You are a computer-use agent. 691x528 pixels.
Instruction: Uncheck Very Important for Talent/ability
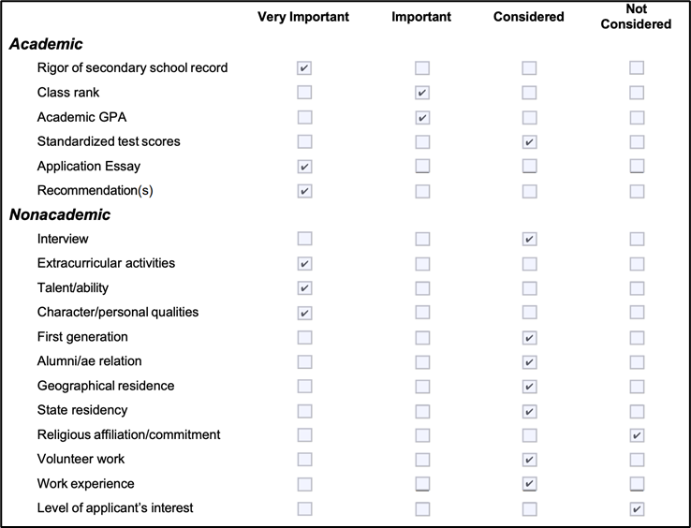pos(304,287)
